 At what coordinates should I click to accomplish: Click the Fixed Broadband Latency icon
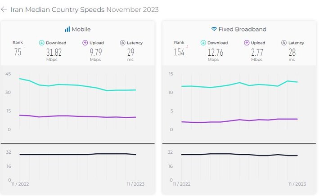click(x=284, y=43)
